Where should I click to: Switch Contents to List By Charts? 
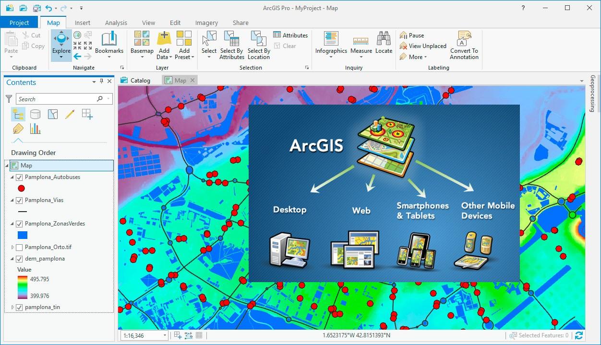[35, 129]
